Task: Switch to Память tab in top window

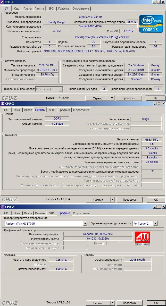Action: (39, 8)
